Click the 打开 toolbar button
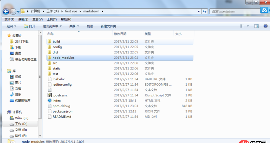This screenshot has height=143, width=270. pos(30,26)
